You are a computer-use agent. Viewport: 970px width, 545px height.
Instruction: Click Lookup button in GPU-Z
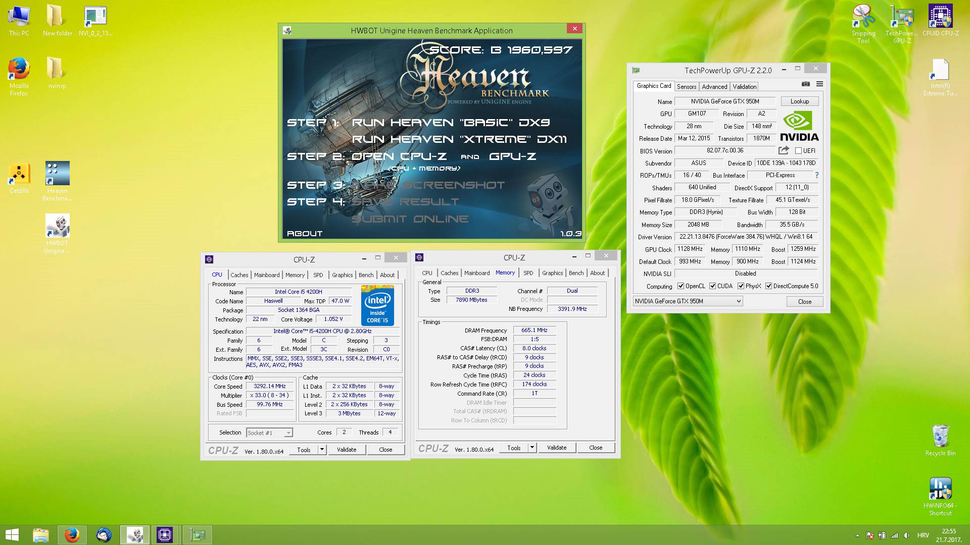click(x=800, y=101)
